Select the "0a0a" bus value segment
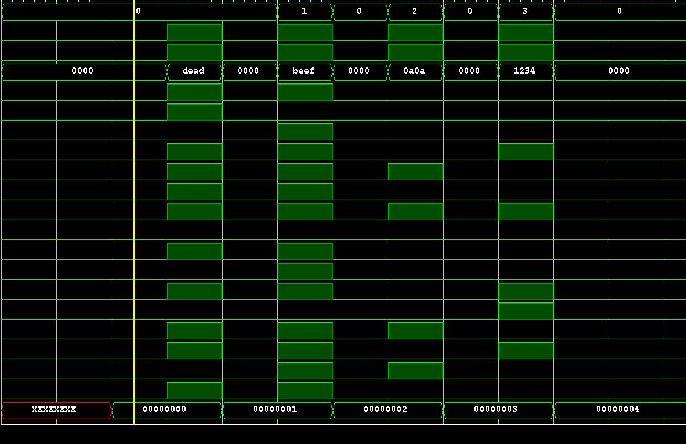 pyautogui.click(x=415, y=71)
